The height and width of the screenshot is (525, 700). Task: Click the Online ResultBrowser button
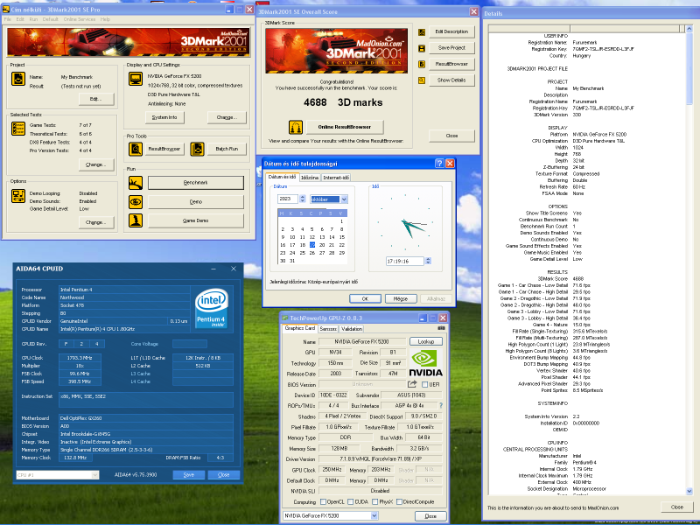click(345, 127)
